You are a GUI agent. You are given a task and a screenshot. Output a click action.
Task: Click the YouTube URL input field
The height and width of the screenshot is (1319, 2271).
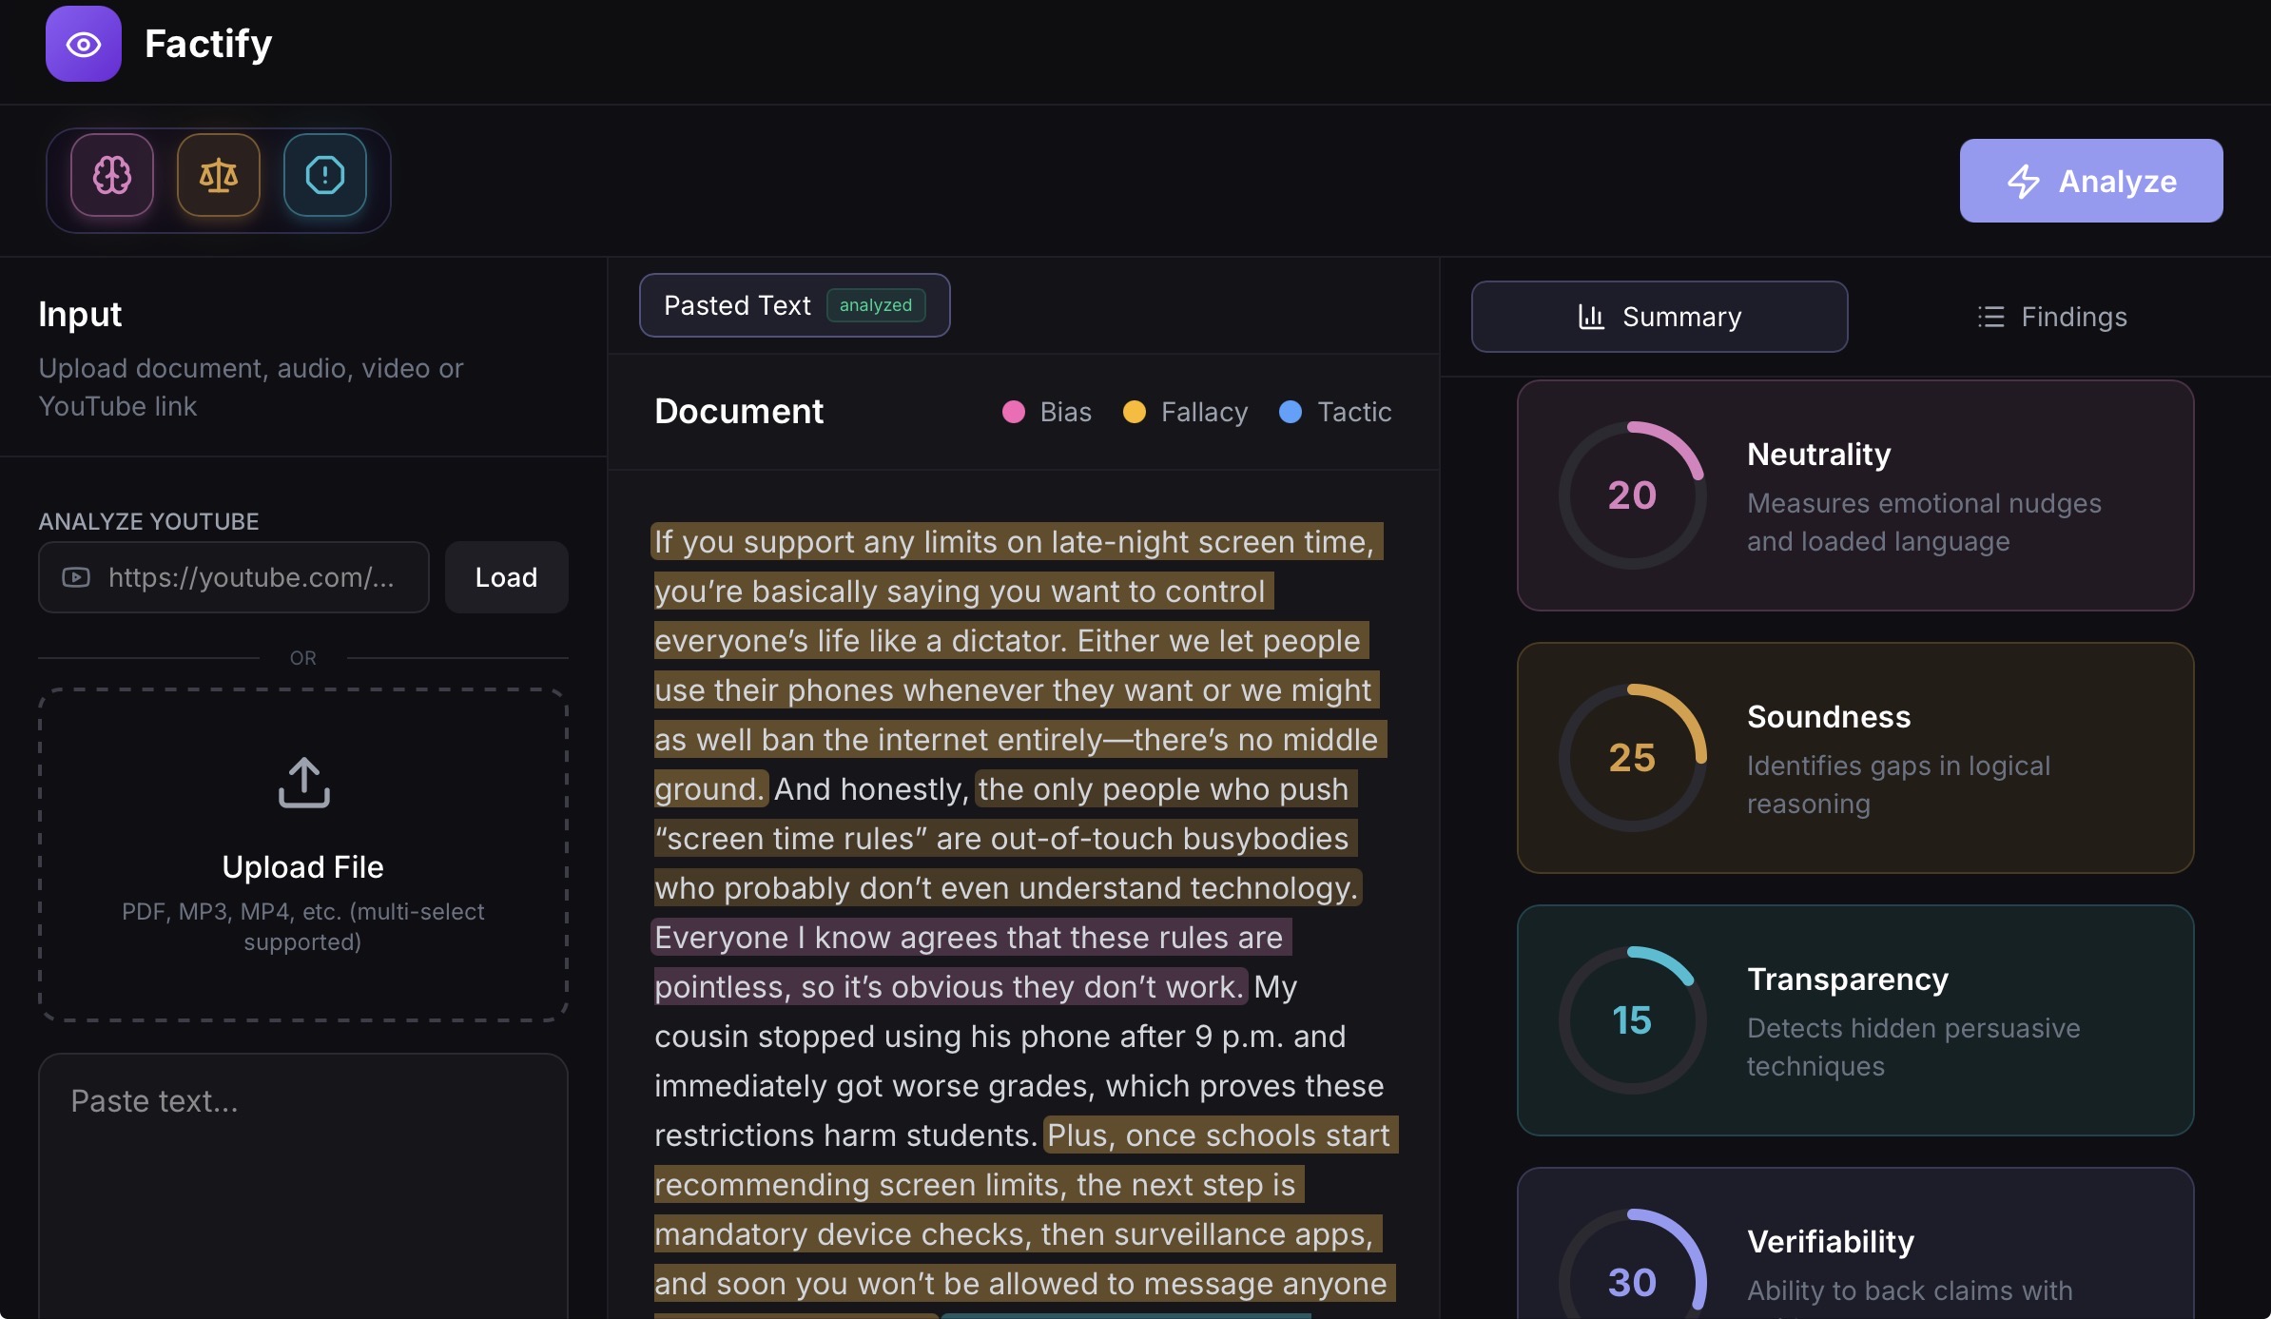[x=249, y=577]
